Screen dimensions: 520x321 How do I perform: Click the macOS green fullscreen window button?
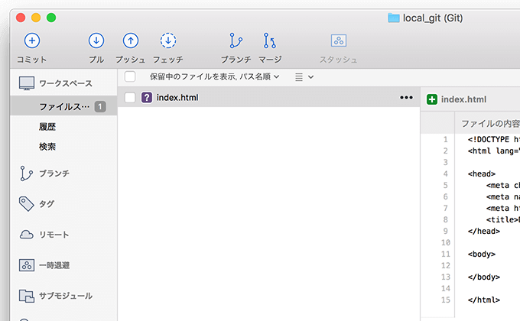51,18
